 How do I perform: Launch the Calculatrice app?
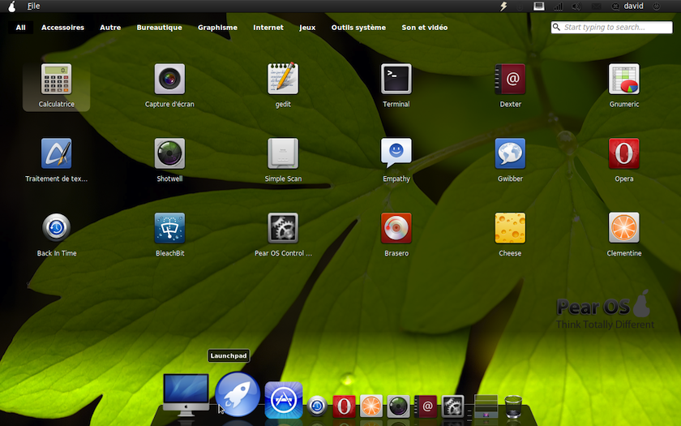[x=57, y=80]
